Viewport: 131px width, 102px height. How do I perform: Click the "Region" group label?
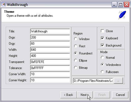click(78, 33)
